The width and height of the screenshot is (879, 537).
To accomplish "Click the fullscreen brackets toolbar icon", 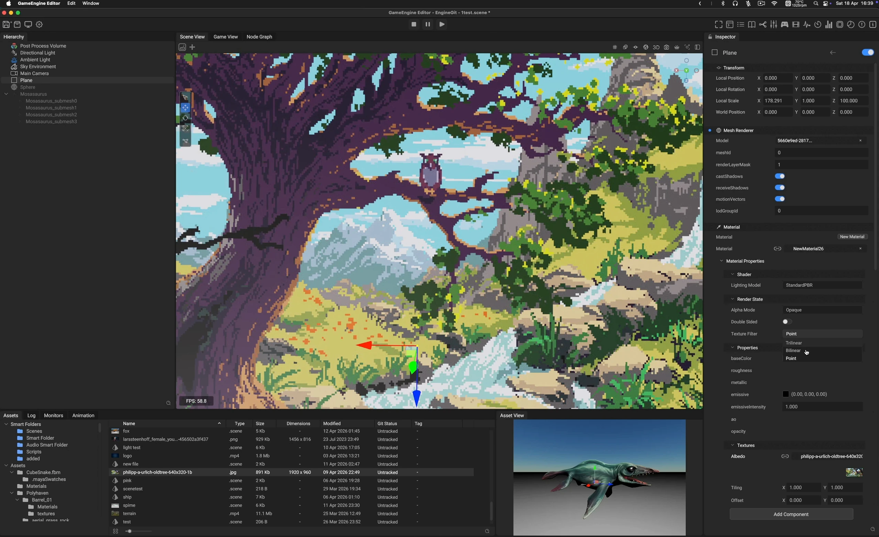I will tap(718, 25).
